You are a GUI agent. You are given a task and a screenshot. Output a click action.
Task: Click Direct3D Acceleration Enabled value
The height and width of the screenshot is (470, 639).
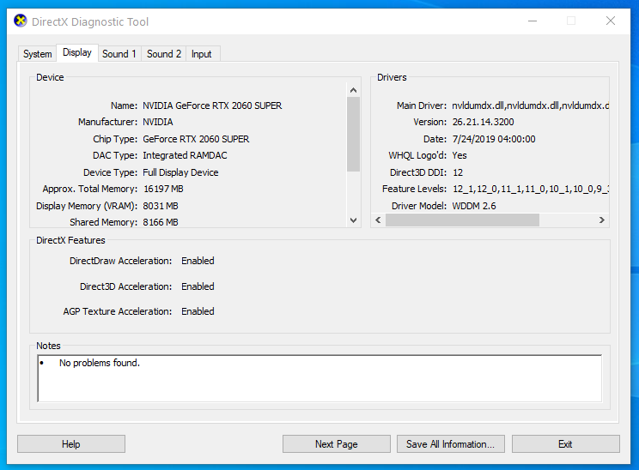pos(198,286)
